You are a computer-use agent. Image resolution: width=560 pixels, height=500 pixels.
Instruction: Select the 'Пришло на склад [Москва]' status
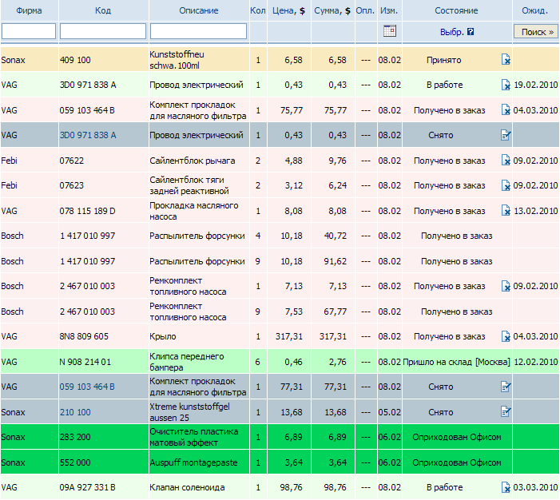(456, 362)
